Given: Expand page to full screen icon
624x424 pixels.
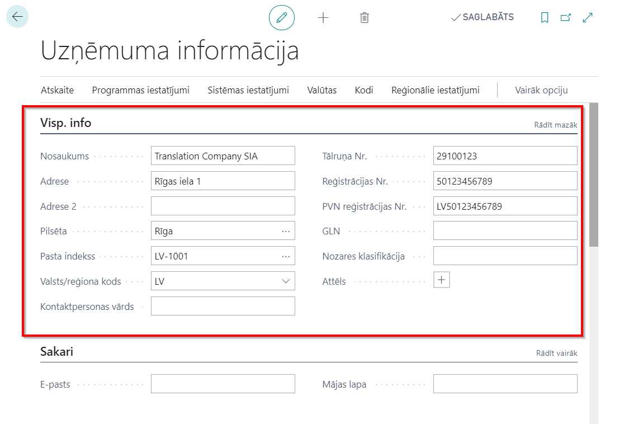Looking at the screenshot, I should (x=588, y=17).
